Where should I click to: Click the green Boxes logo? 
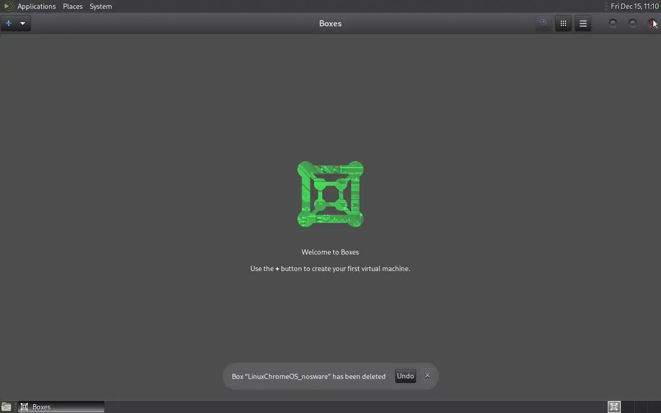point(330,194)
